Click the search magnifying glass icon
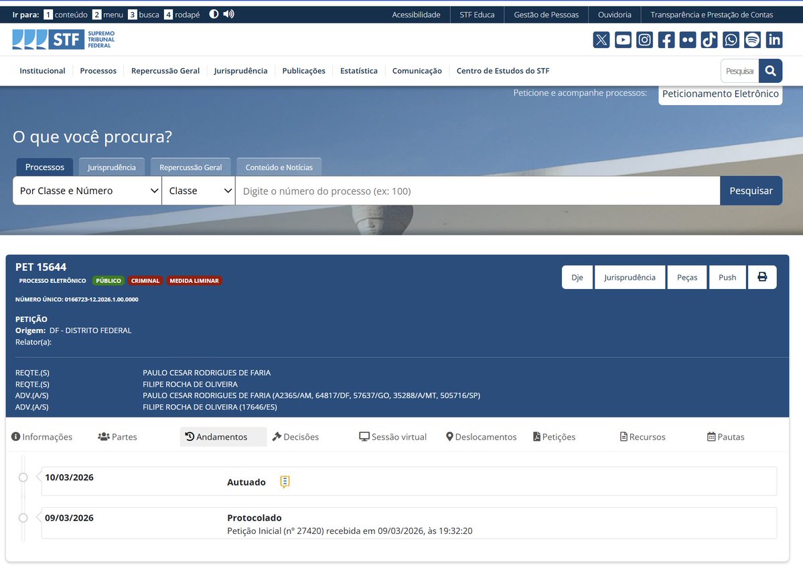This screenshot has height=570, width=803. pos(769,70)
